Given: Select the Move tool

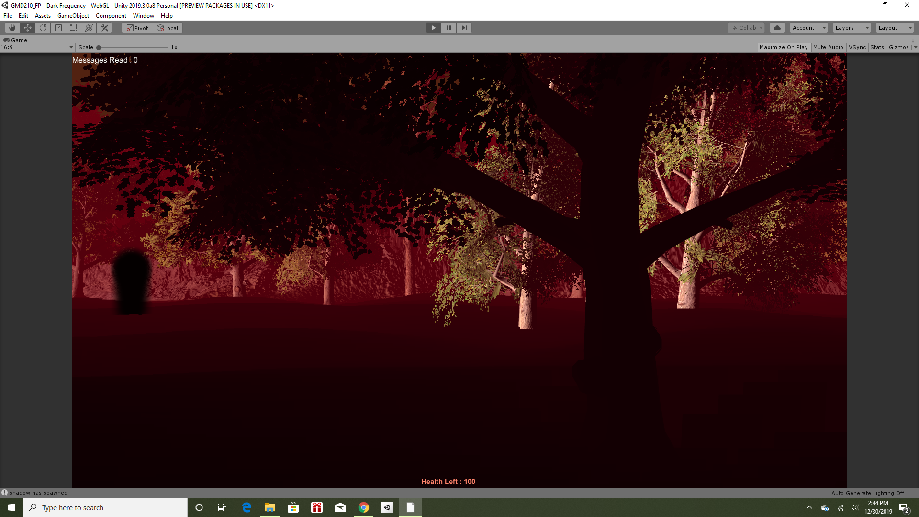Looking at the screenshot, I should tap(27, 28).
